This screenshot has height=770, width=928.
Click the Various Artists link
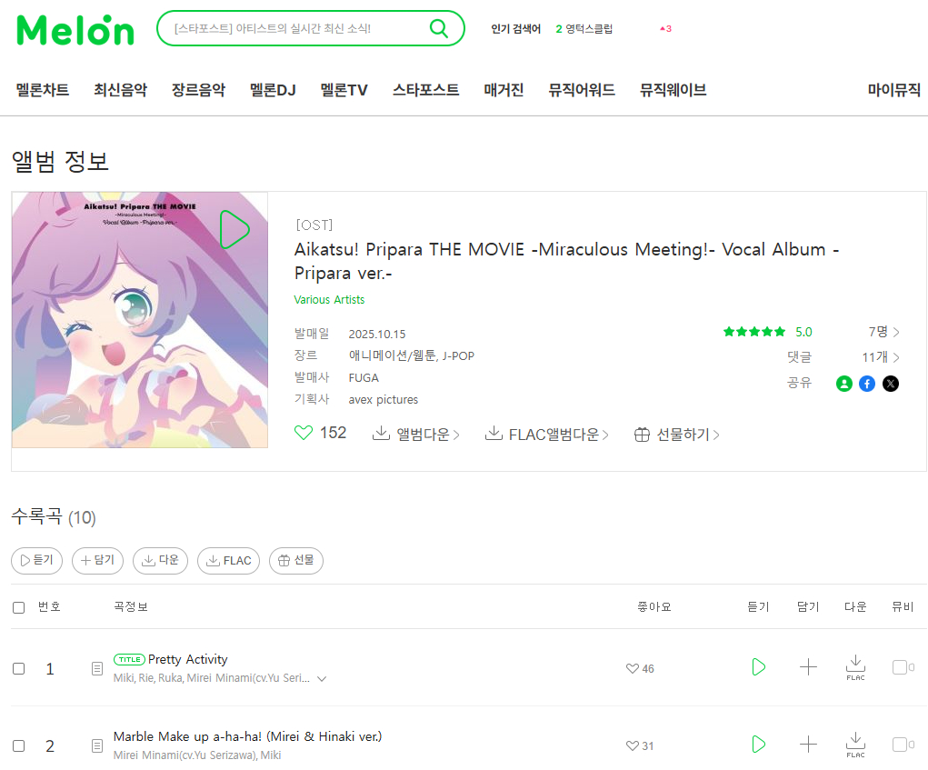pyautogui.click(x=329, y=299)
